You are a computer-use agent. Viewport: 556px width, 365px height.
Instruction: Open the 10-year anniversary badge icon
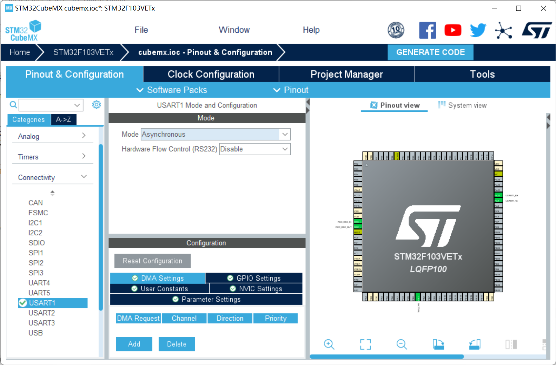(396, 30)
